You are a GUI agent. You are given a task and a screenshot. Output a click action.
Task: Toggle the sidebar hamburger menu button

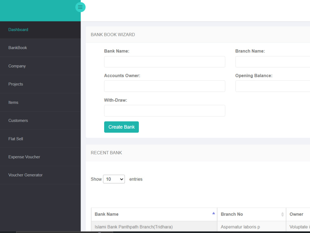click(x=80, y=7)
